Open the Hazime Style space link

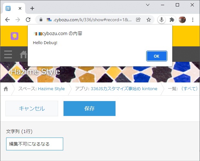coord(51,89)
